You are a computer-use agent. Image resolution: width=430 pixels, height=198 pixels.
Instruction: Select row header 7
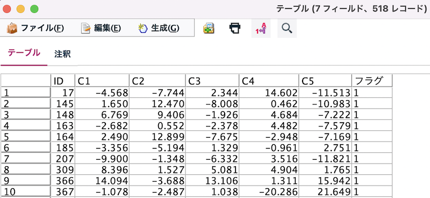[x=26, y=159]
